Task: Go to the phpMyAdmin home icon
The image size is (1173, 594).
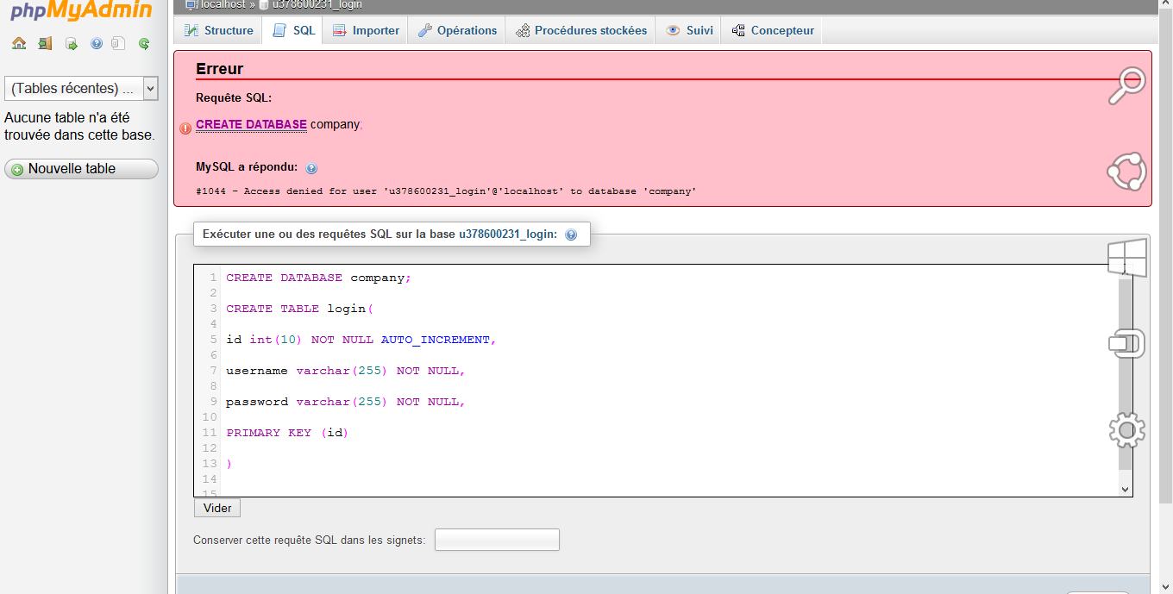Action: pyautogui.click(x=19, y=43)
